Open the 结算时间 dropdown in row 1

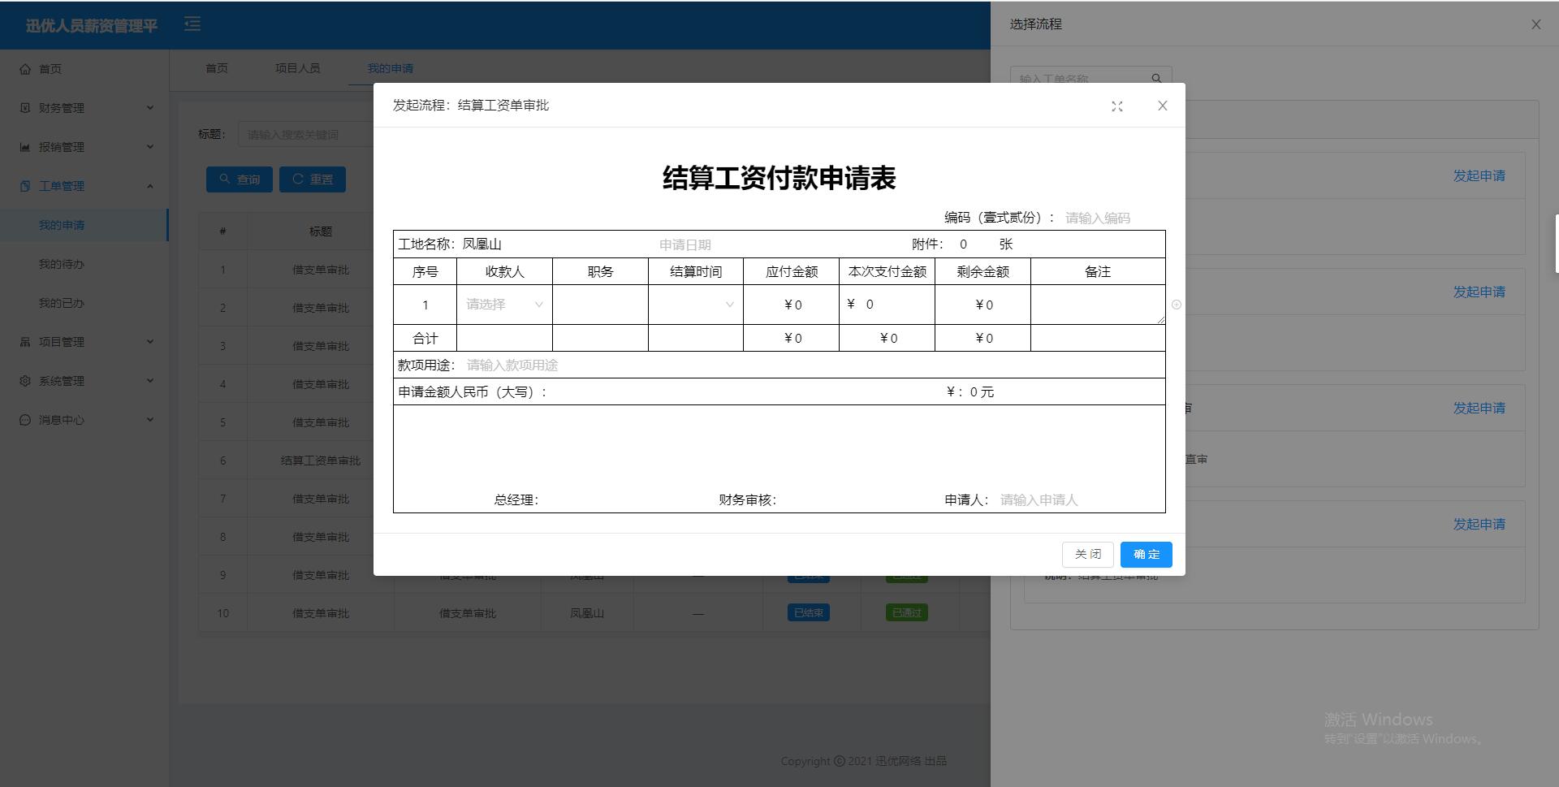click(x=695, y=305)
